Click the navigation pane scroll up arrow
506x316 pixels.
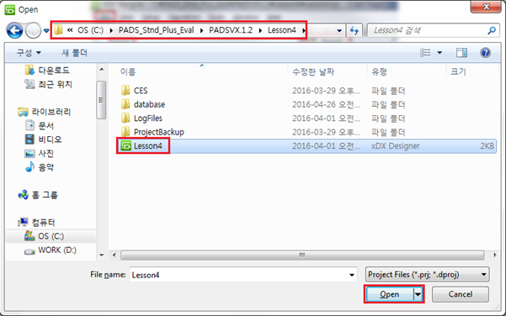pos(101,69)
